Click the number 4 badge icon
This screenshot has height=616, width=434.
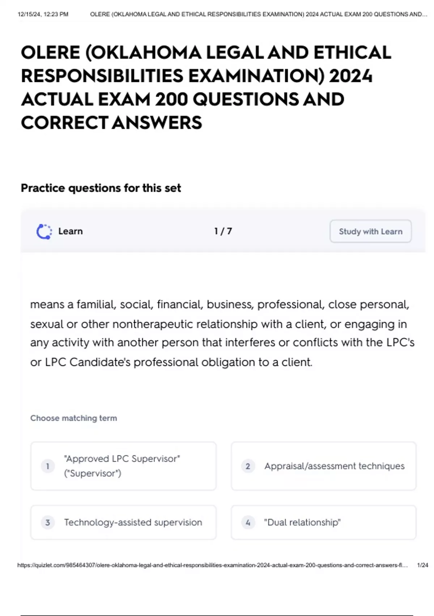click(248, 523)
